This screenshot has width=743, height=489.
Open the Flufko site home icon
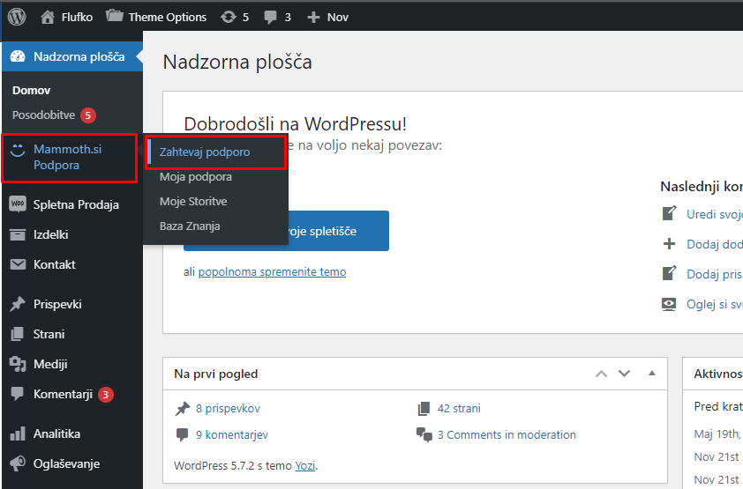(48, 17)
